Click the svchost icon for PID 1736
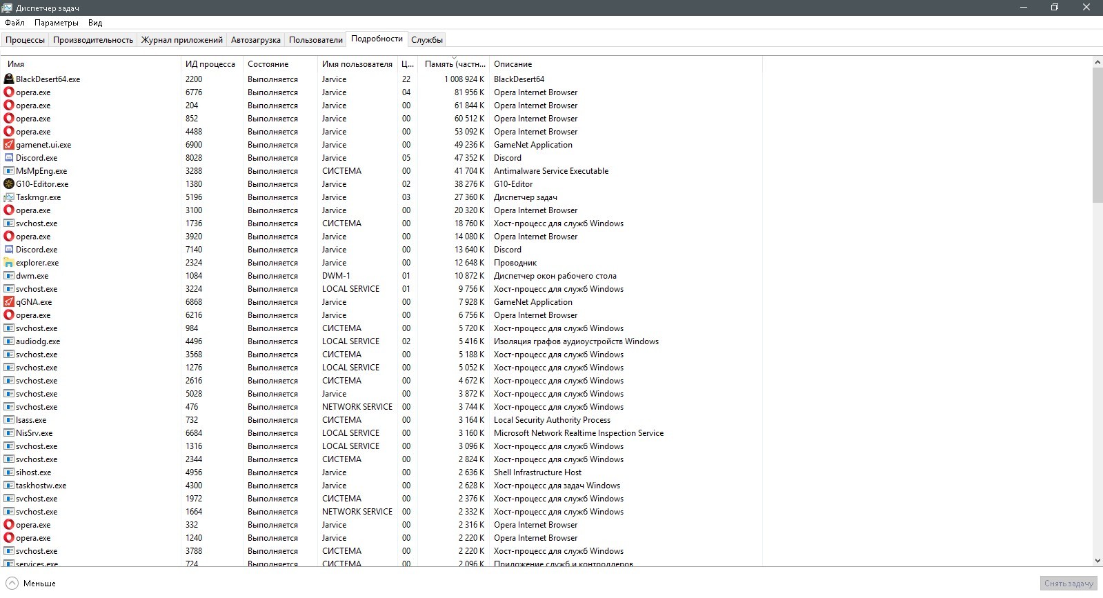This screenshot has width=1103, height=598. (9, 223)
